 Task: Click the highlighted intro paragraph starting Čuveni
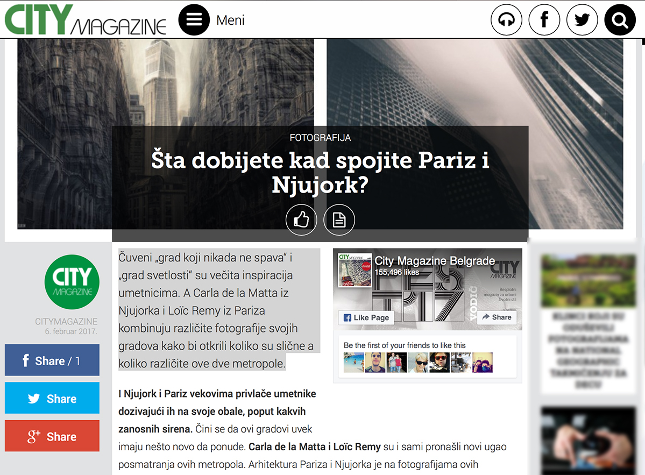click(219, 310)
